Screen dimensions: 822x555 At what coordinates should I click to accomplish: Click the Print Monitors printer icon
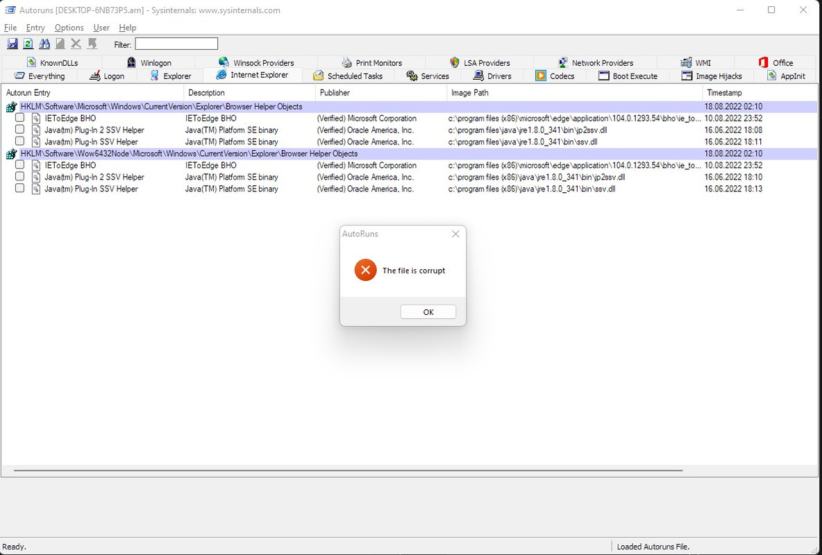346,62
